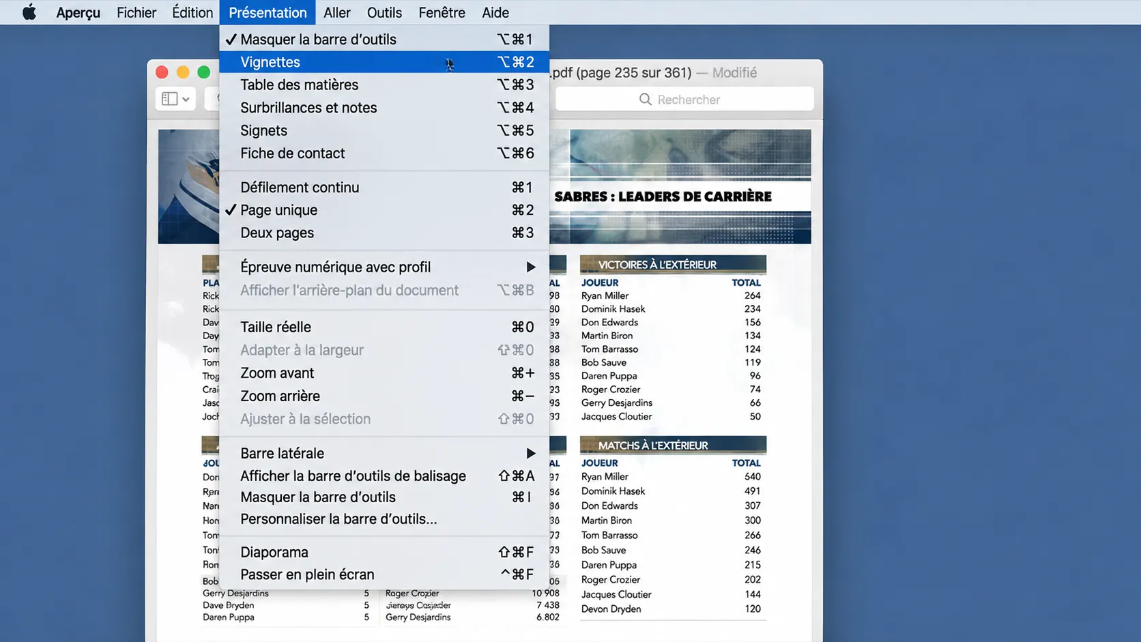Click Zoom avant menu item
This screenshot has width=1141, height=642.
pos(384,373)
